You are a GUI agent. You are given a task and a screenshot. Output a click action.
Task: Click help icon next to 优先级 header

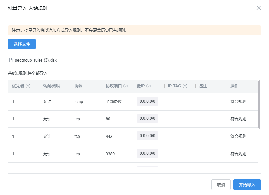point(28,86)
